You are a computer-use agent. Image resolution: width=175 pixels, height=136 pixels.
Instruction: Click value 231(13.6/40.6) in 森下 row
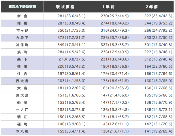tap(115, 59)
